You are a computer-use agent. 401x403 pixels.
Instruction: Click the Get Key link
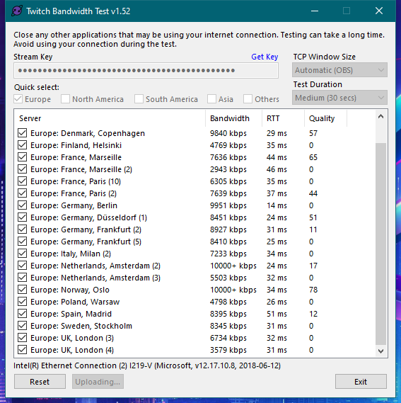point(265,57)
